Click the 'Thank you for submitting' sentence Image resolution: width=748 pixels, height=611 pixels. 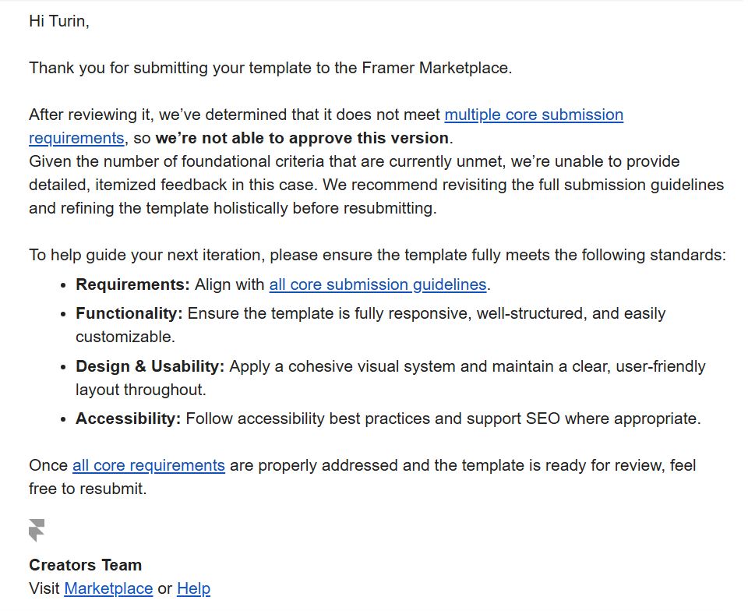(x=270, y=69)
